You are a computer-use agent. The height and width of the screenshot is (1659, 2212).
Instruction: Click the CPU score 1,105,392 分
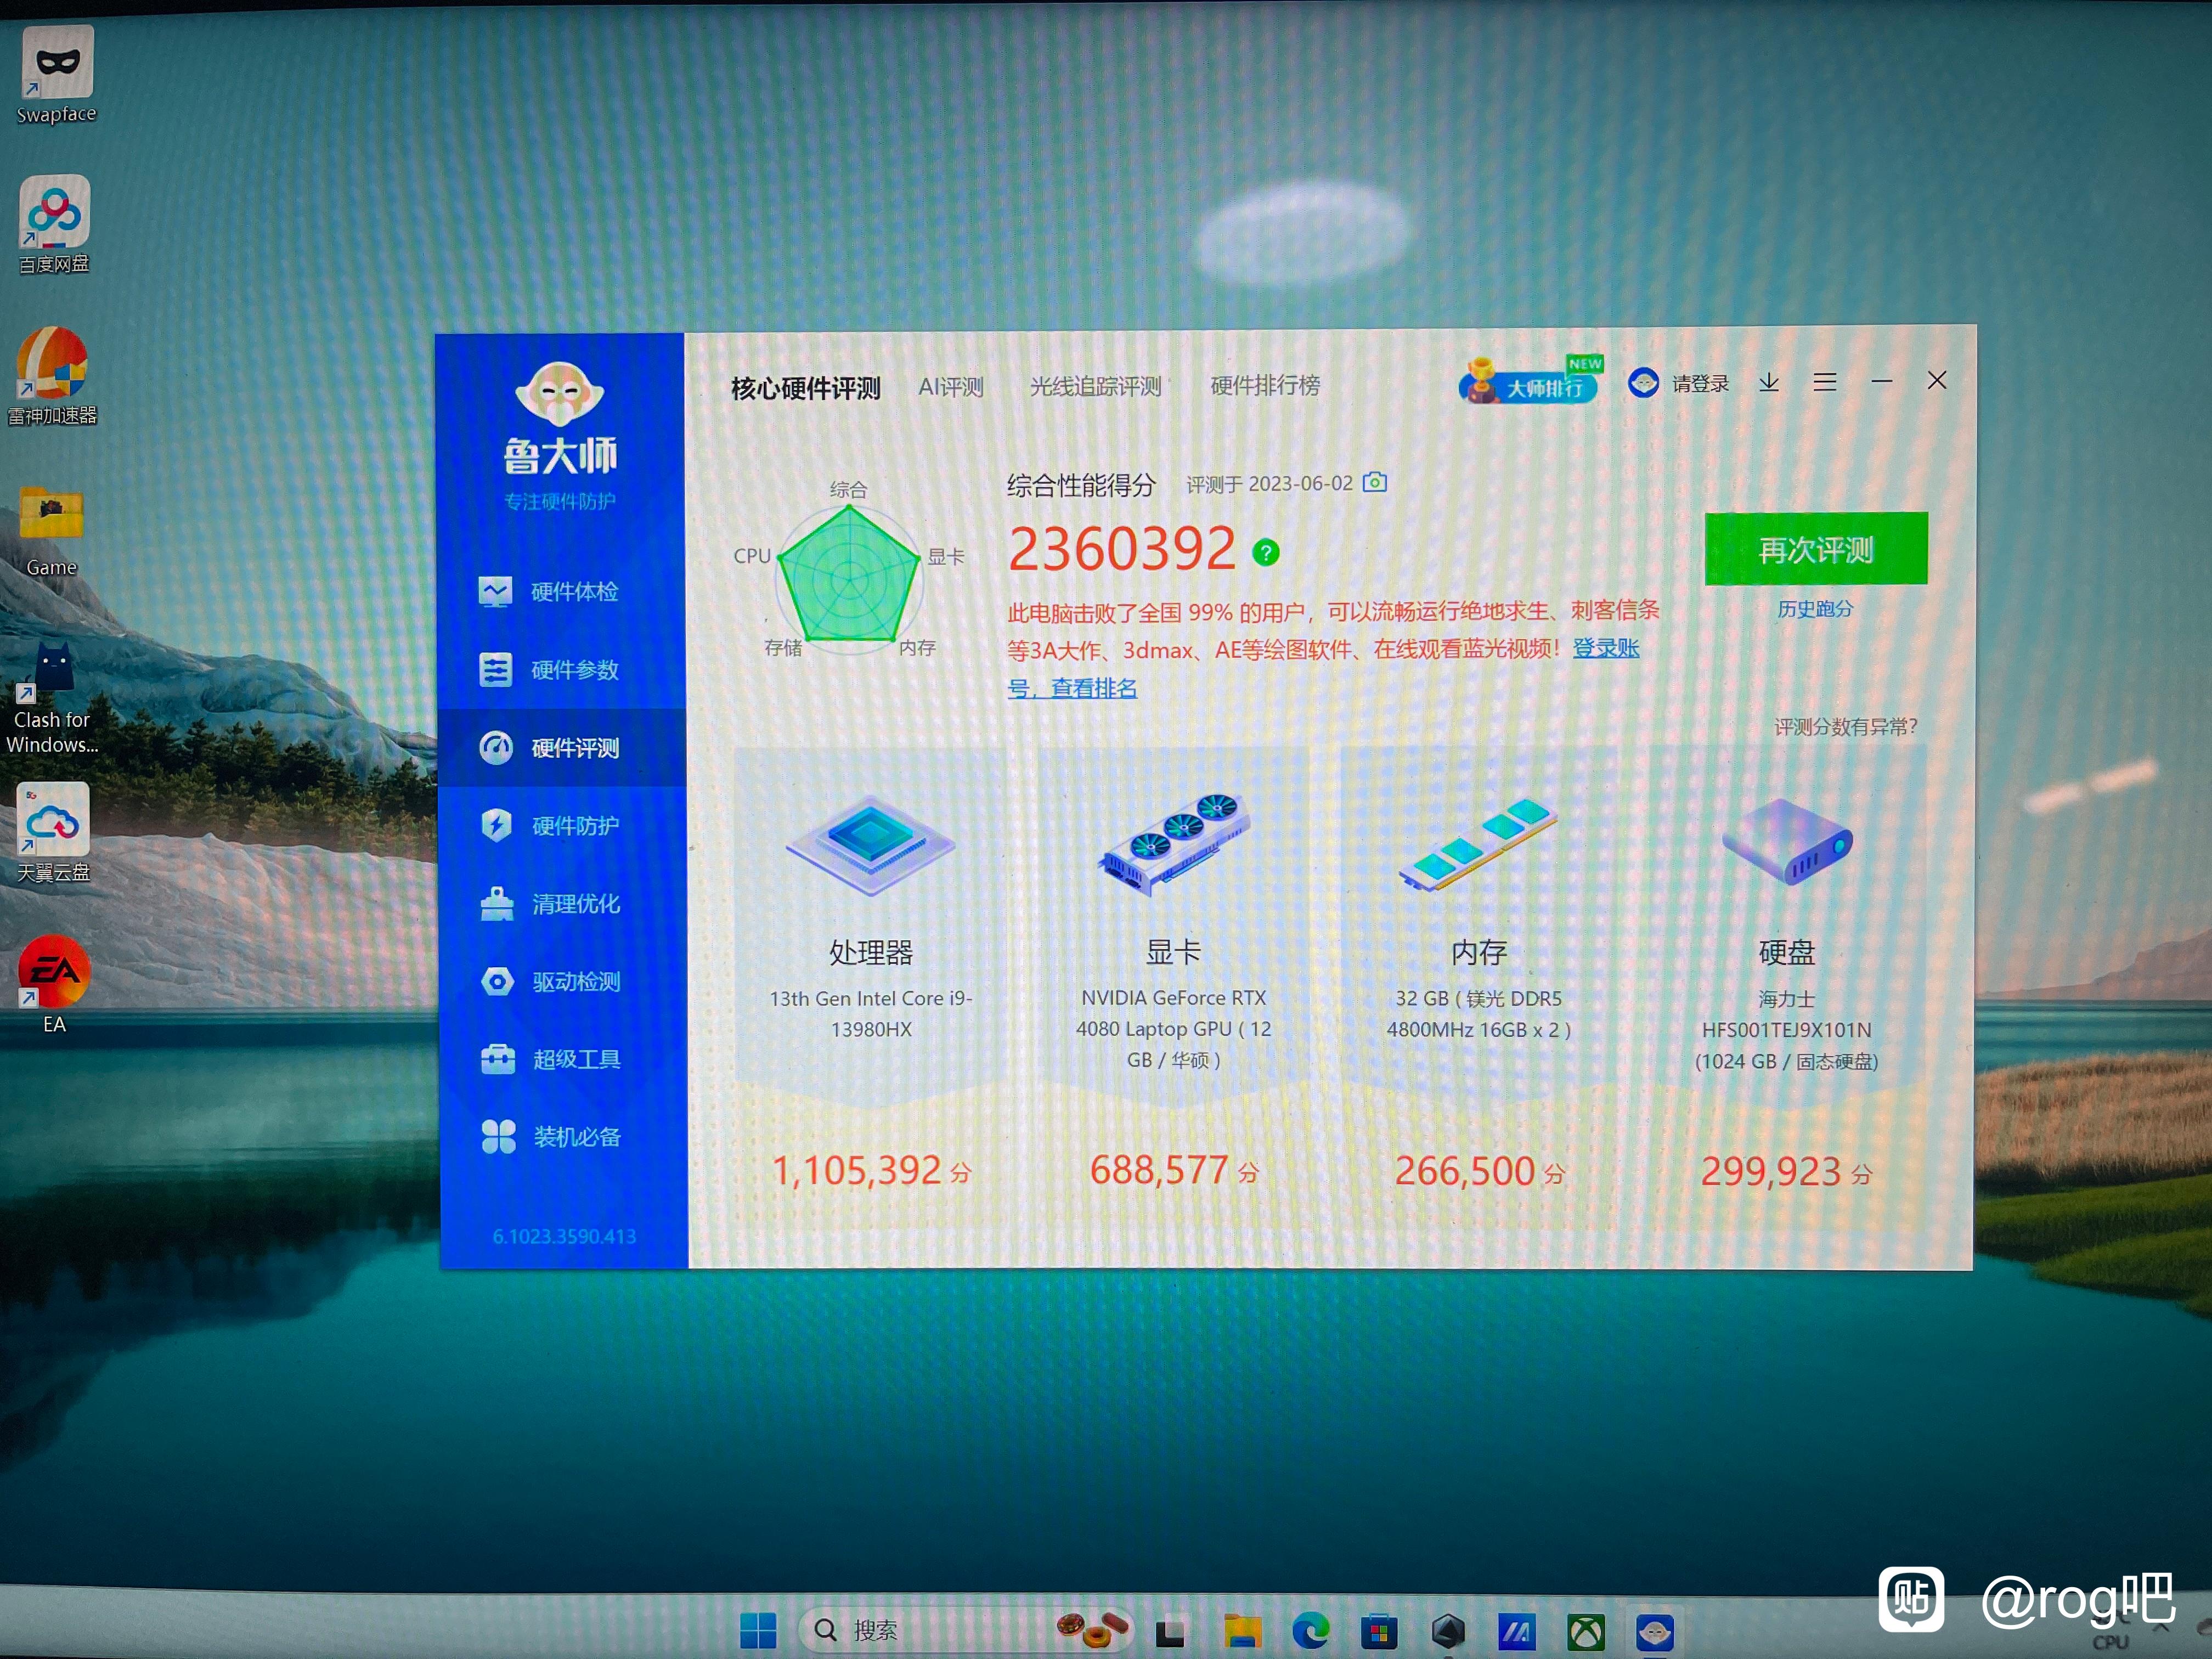pyautogui.click(x=871, y=1170)
